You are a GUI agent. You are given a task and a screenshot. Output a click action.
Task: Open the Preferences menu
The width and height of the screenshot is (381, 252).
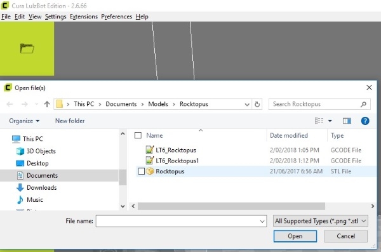click(116, 17)
